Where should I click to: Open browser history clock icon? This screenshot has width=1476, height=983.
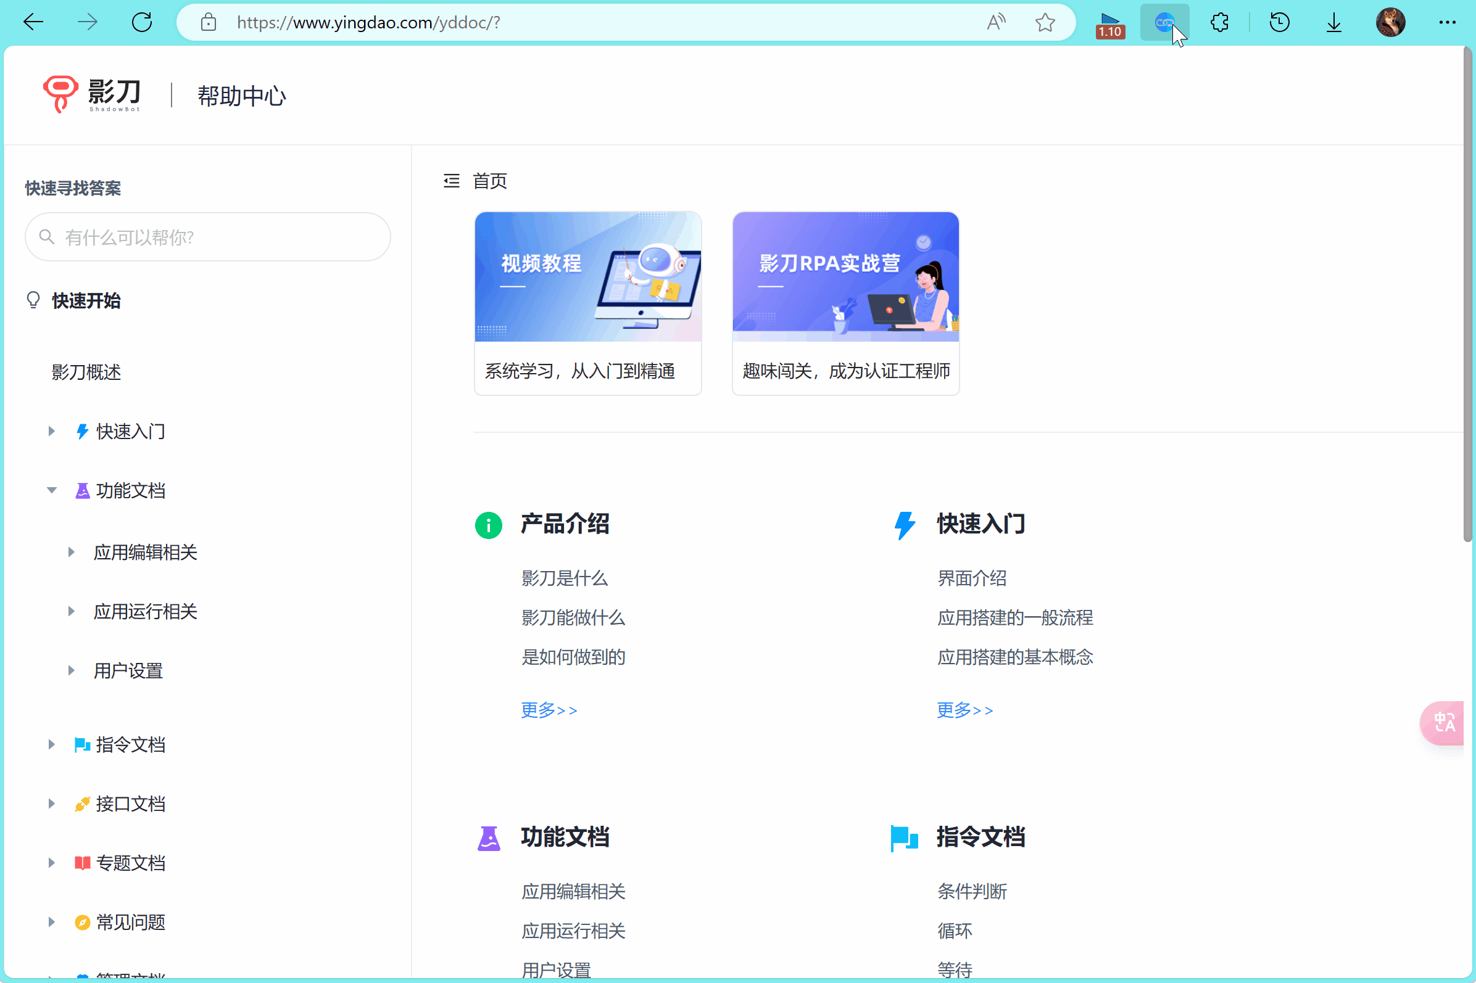pyautogui.click(x=1279, y=23)
